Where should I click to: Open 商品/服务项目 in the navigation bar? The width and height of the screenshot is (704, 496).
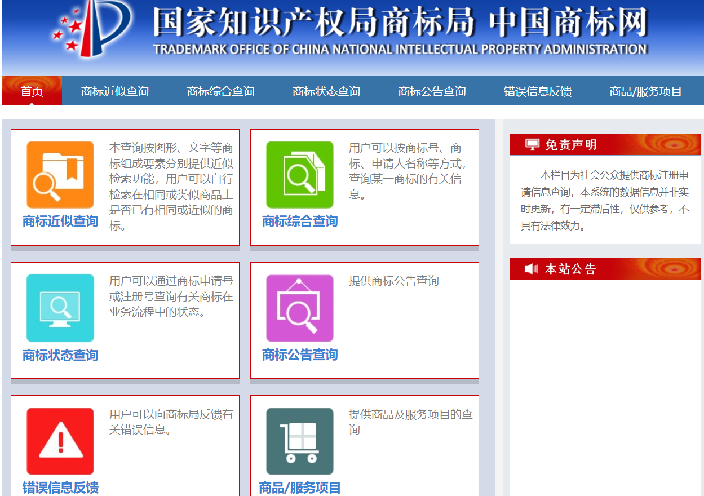(x=645, y=91)
